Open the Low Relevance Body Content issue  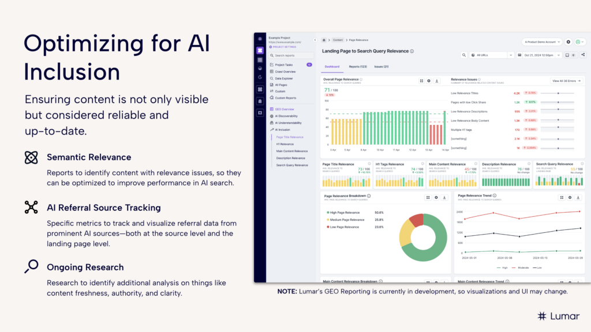pos(470,121)
